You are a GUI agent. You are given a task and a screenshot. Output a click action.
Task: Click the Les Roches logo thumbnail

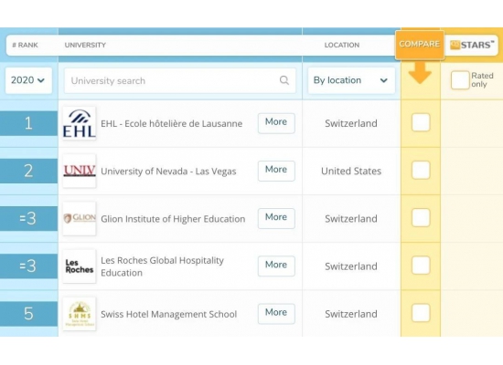point(80,266)
